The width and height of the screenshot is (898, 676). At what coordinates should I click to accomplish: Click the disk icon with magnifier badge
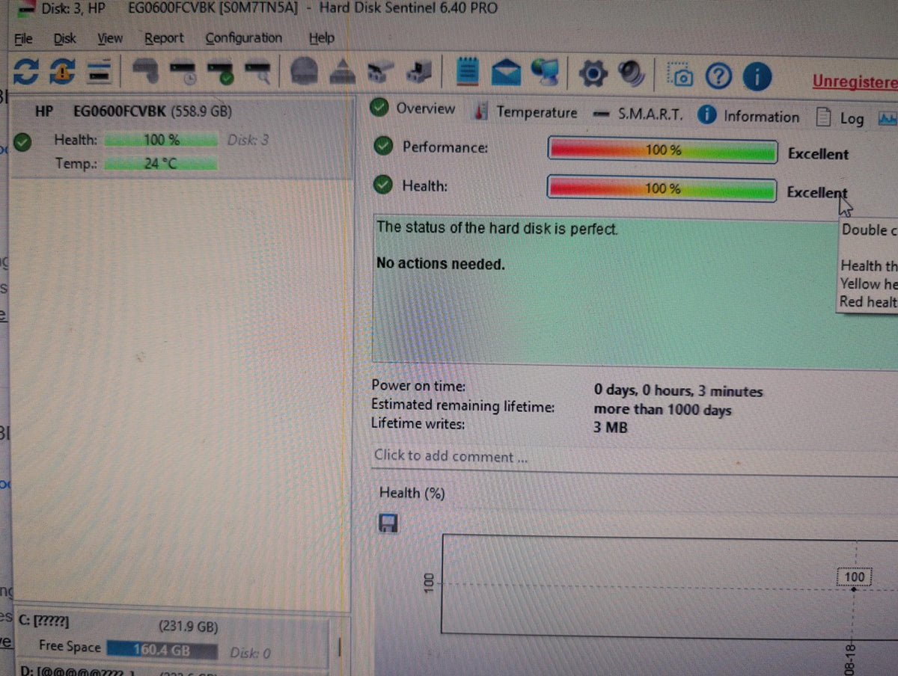coord(257,73)
